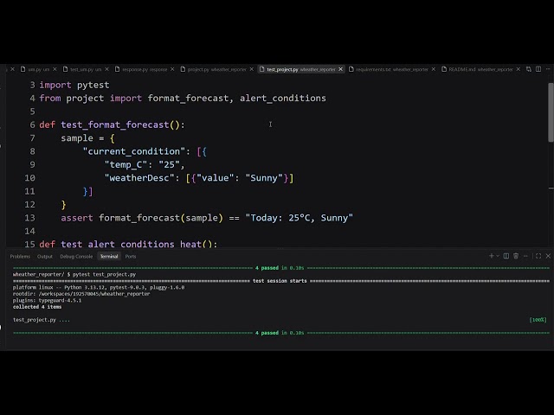Switch to project.py editor tab
Viewport: 554px width, 415px height.
tap(216, 69)
